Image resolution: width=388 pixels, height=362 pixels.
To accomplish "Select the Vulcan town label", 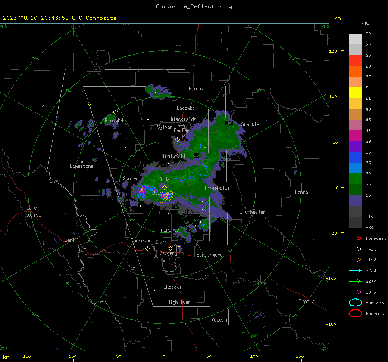I will coord(219,320).
